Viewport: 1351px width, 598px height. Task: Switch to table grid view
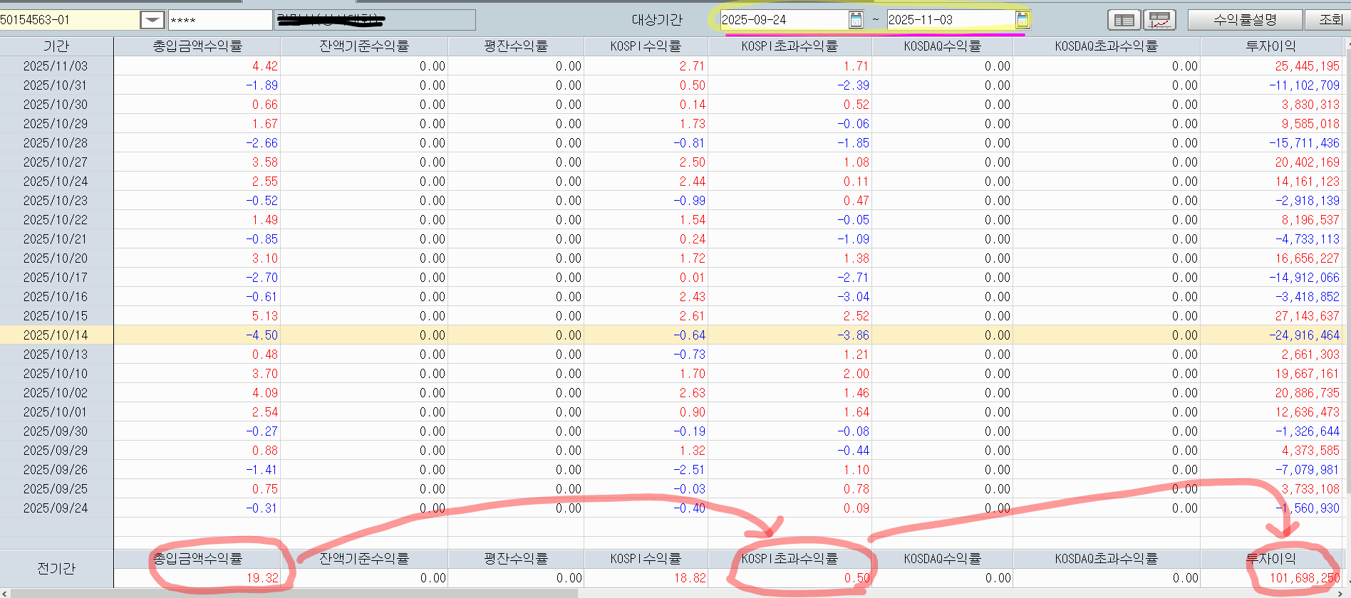tap(1124, 20)
